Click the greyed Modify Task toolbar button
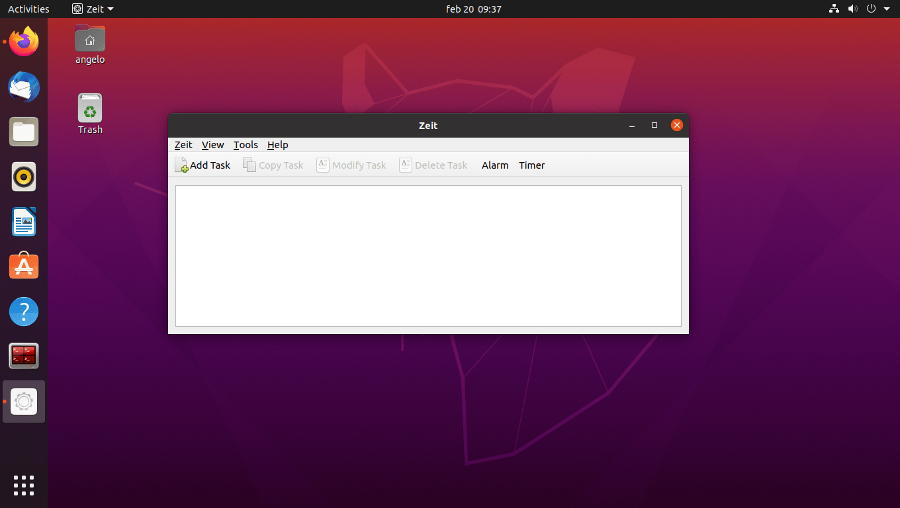The image size is (900, 508). click(x=351, y=165)
